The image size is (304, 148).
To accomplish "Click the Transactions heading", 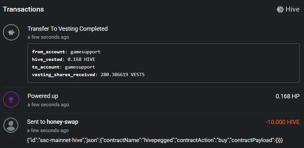I will (23, 9).
